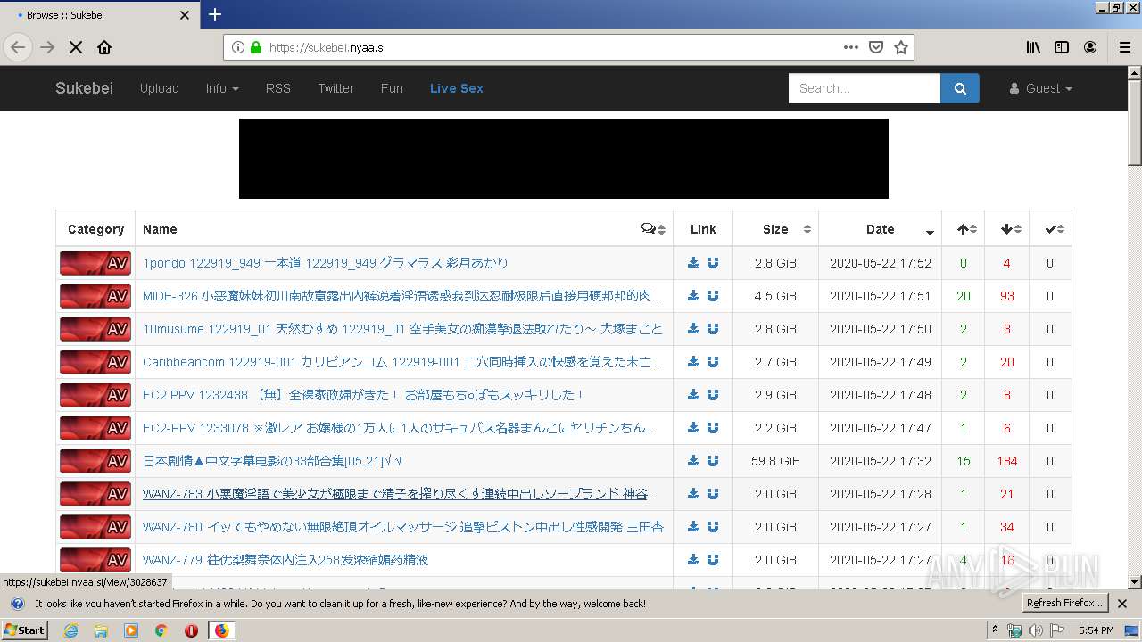
Task: Click the Refresh Firefox button
Action: point(1065,603)
